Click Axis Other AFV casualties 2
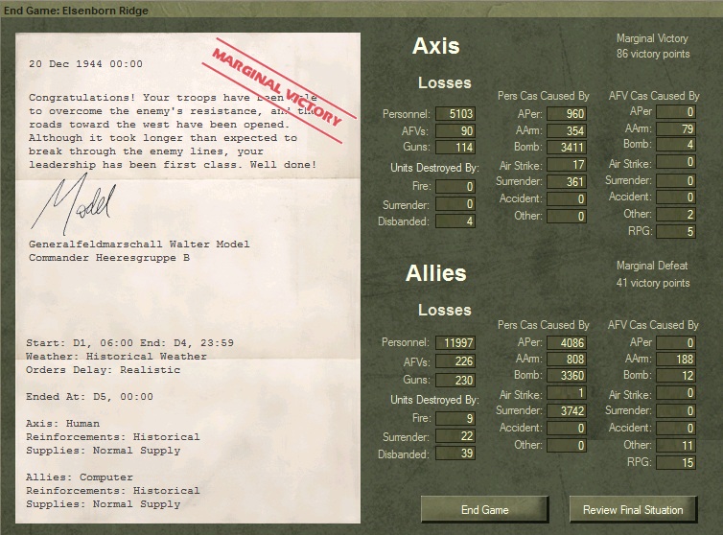This screenshot has height=535, width=723. (676, 215)
